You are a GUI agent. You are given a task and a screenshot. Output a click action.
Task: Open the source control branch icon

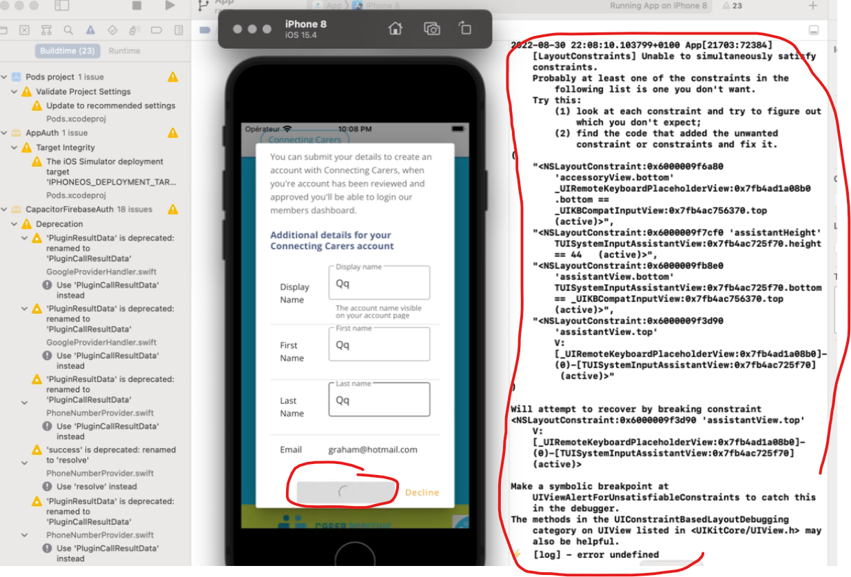(x=203, y=6)
